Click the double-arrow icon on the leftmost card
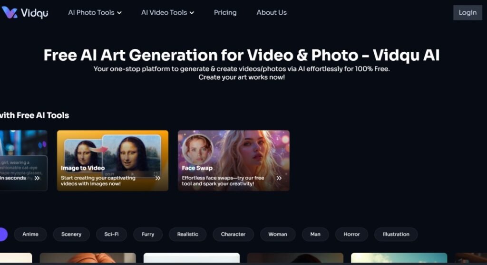The height and width of the screenshot is (265, 487). pos(37,178)
